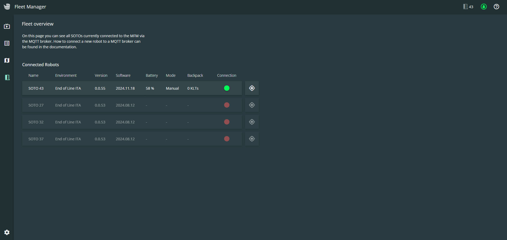This screenshot has height=240, width=507.
Task: Click the Fleet Manager logo
Action: 7,7
